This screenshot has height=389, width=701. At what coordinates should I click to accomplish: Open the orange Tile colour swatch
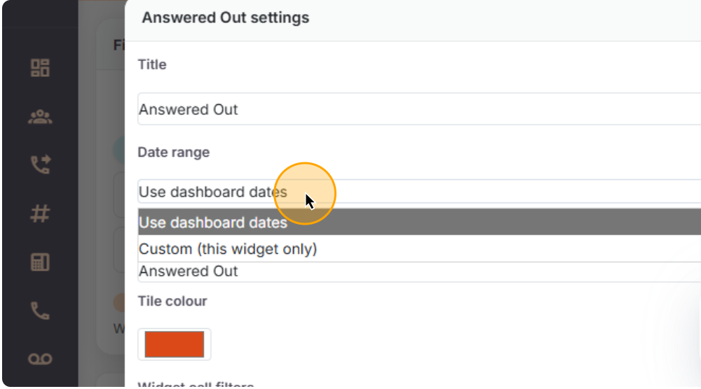tap(175, 344)
